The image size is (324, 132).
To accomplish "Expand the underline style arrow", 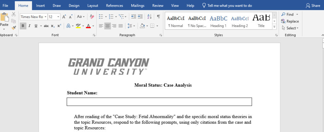I will point(41,26).
